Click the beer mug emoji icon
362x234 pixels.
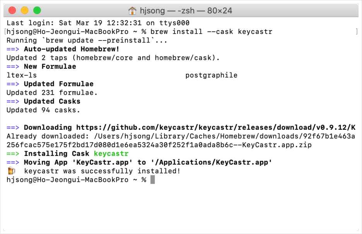point(12,171)
